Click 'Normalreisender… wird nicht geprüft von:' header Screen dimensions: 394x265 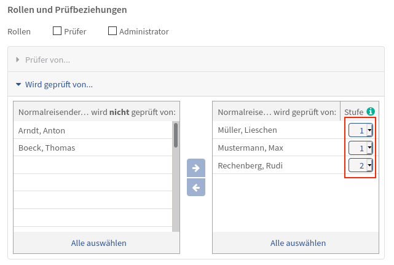[97, 112]
